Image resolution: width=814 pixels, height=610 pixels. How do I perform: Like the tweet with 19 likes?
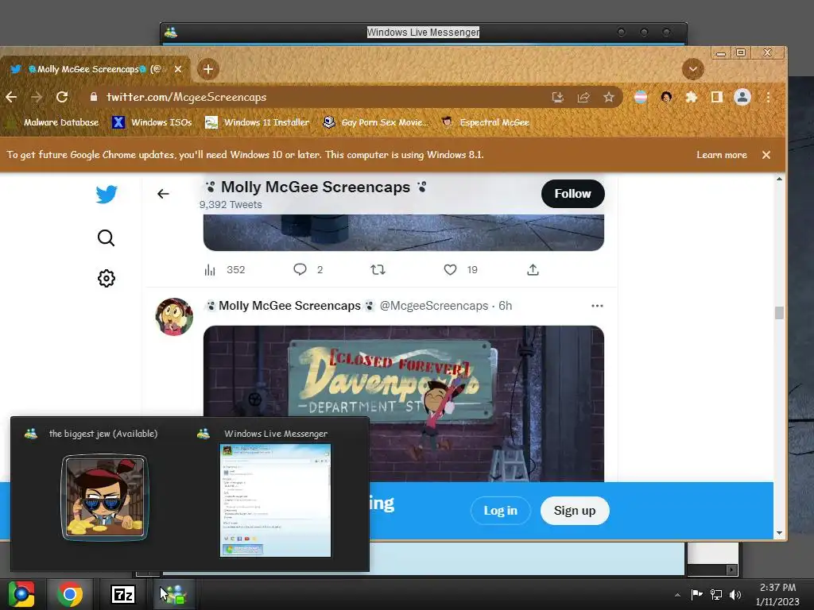click(450, 270)
